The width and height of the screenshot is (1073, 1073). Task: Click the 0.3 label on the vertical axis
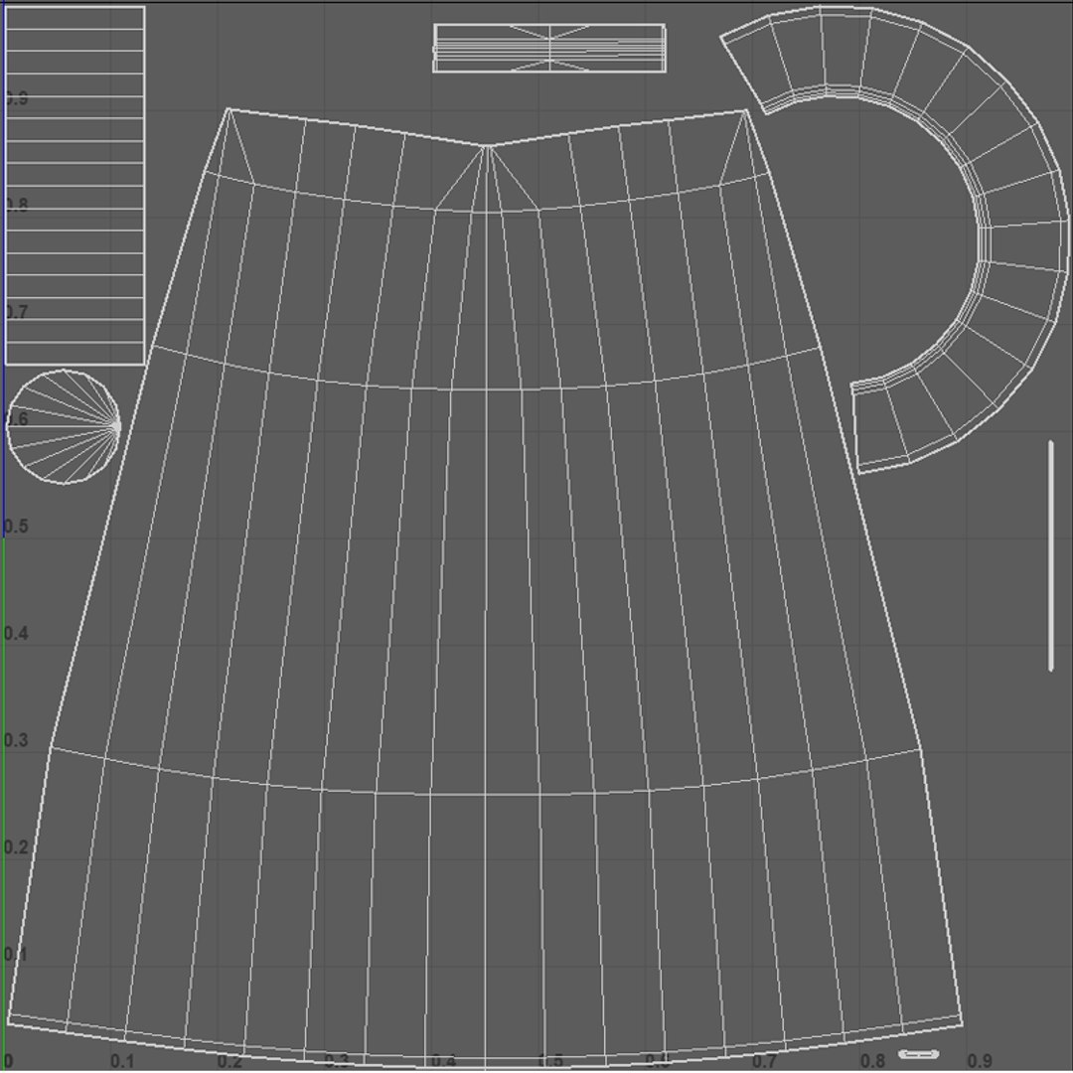coord(17,740)
